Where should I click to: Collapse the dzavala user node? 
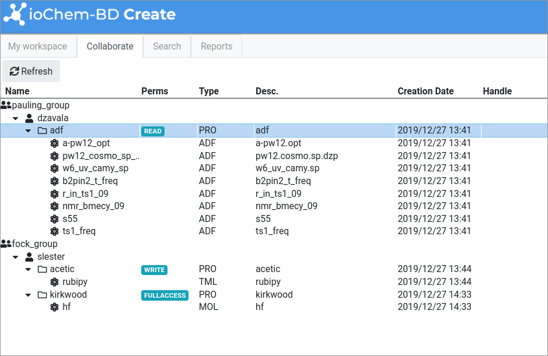coord(16,118)
